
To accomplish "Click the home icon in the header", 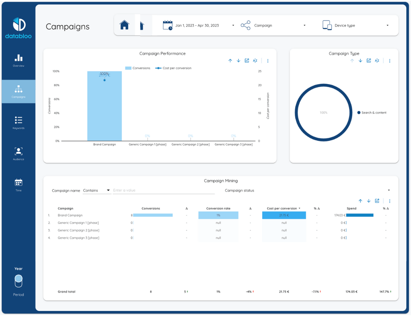I will coord(124,25).
